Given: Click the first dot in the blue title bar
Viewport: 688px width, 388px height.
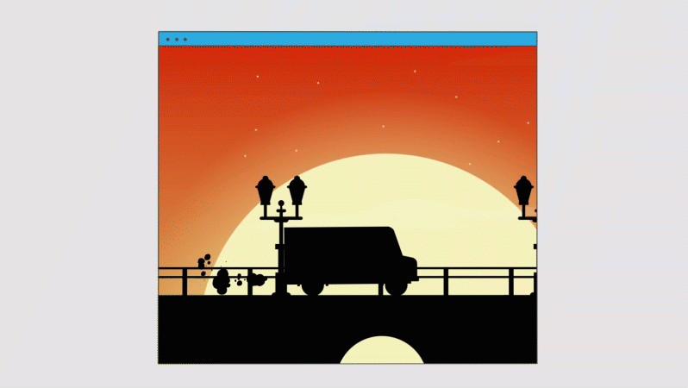Looking at the screenshot, I should click(x=168, y=40).
